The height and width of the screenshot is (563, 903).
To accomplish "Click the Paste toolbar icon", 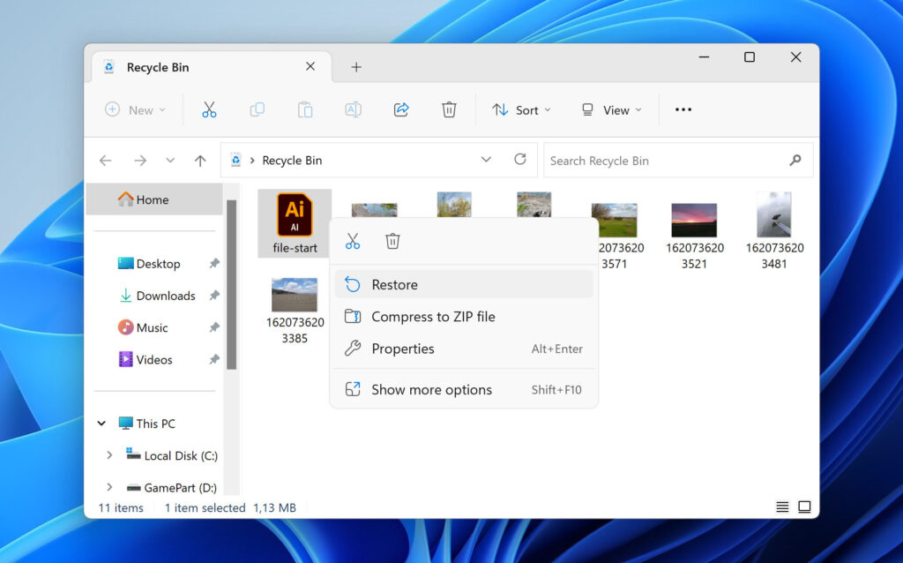I will 304,109.
